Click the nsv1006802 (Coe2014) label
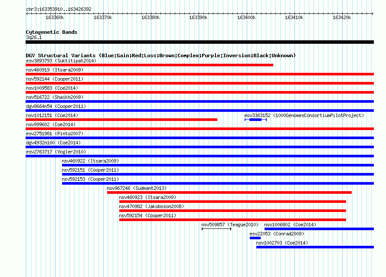 (290, 225)
